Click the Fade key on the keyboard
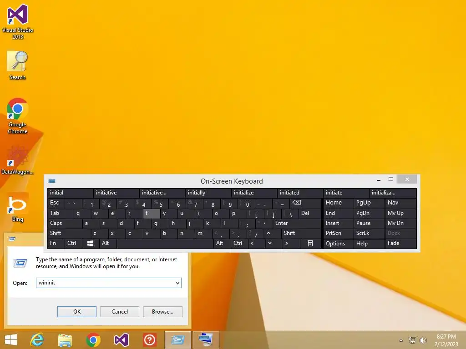 tap(400, 244)
